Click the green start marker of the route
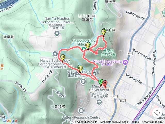165x124 pixels. [101, 82]
